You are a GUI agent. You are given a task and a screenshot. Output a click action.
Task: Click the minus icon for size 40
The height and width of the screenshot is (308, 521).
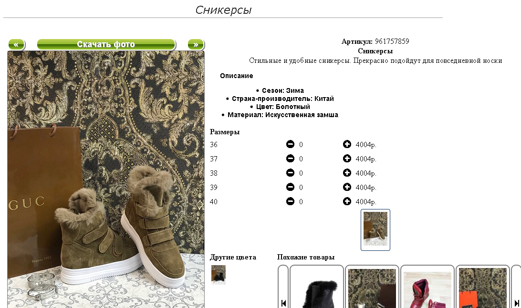coord(290,201)
